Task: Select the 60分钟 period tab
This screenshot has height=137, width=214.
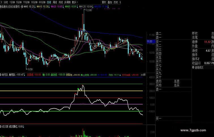Action: (x=42, y=2)
